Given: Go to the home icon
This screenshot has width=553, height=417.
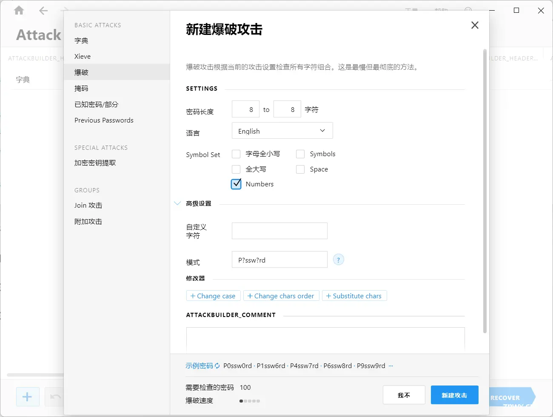Looking at the screenshot, I should 19,11.
